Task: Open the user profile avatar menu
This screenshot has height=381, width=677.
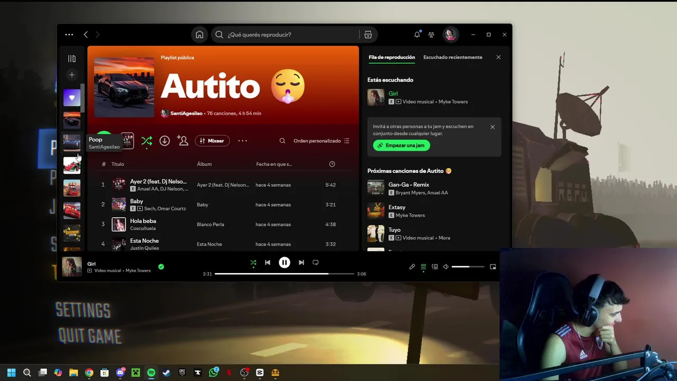Action: click(x=450, y=34)
